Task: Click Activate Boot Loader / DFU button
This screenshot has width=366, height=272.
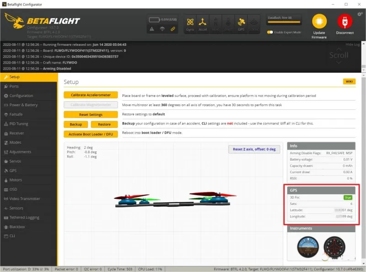Action: [91, 134]
